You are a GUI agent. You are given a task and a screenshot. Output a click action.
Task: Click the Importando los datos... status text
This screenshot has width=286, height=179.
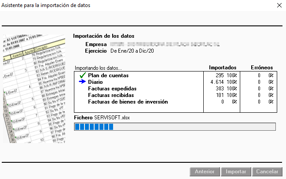tap(98, 68)
